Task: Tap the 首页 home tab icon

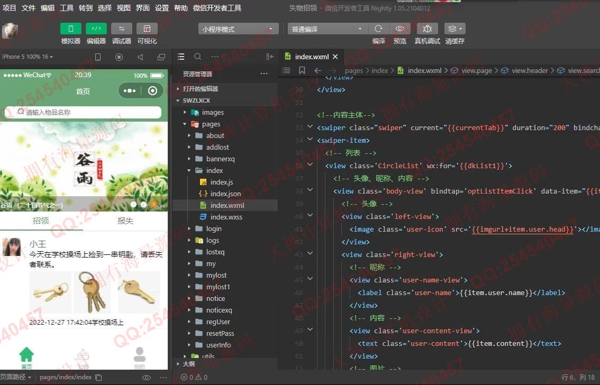Action: pyautogui.click(x=26, y=357)
